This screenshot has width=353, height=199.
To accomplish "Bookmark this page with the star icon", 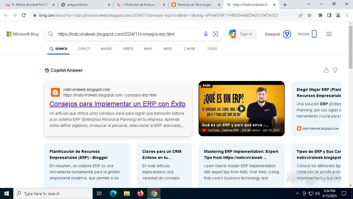I will click(x=309, y=15).
